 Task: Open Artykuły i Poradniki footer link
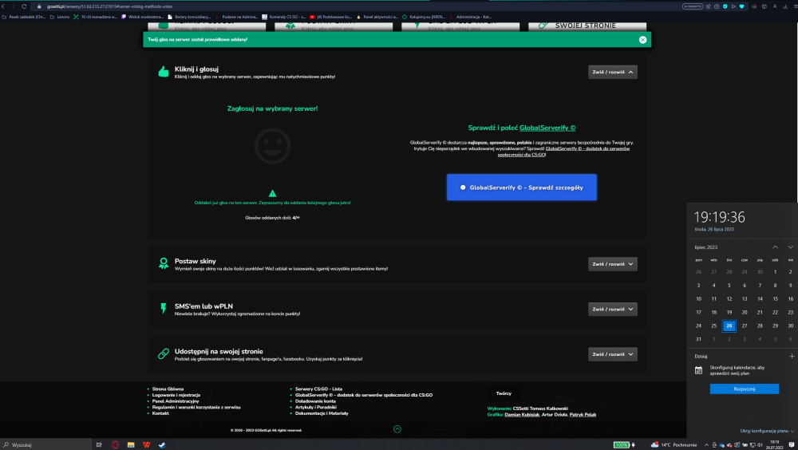tap(316, 407)
